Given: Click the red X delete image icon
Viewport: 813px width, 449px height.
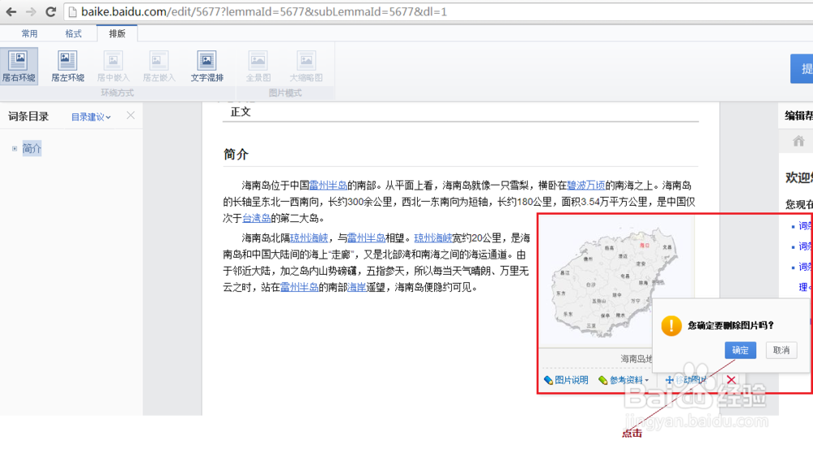Looking at the screenshot, I should click(731, 380).
